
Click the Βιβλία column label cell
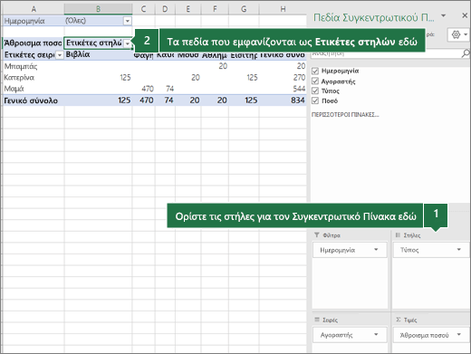98,54
